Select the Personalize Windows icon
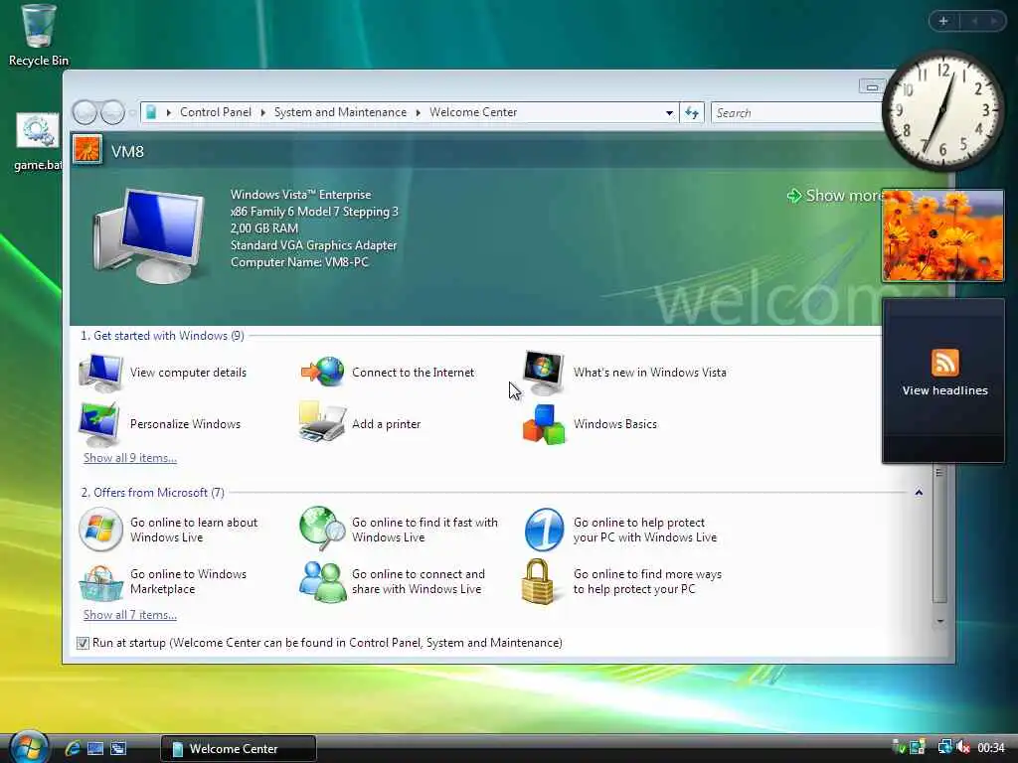The height and width of the screenshot is (763, 1018). 99,424
